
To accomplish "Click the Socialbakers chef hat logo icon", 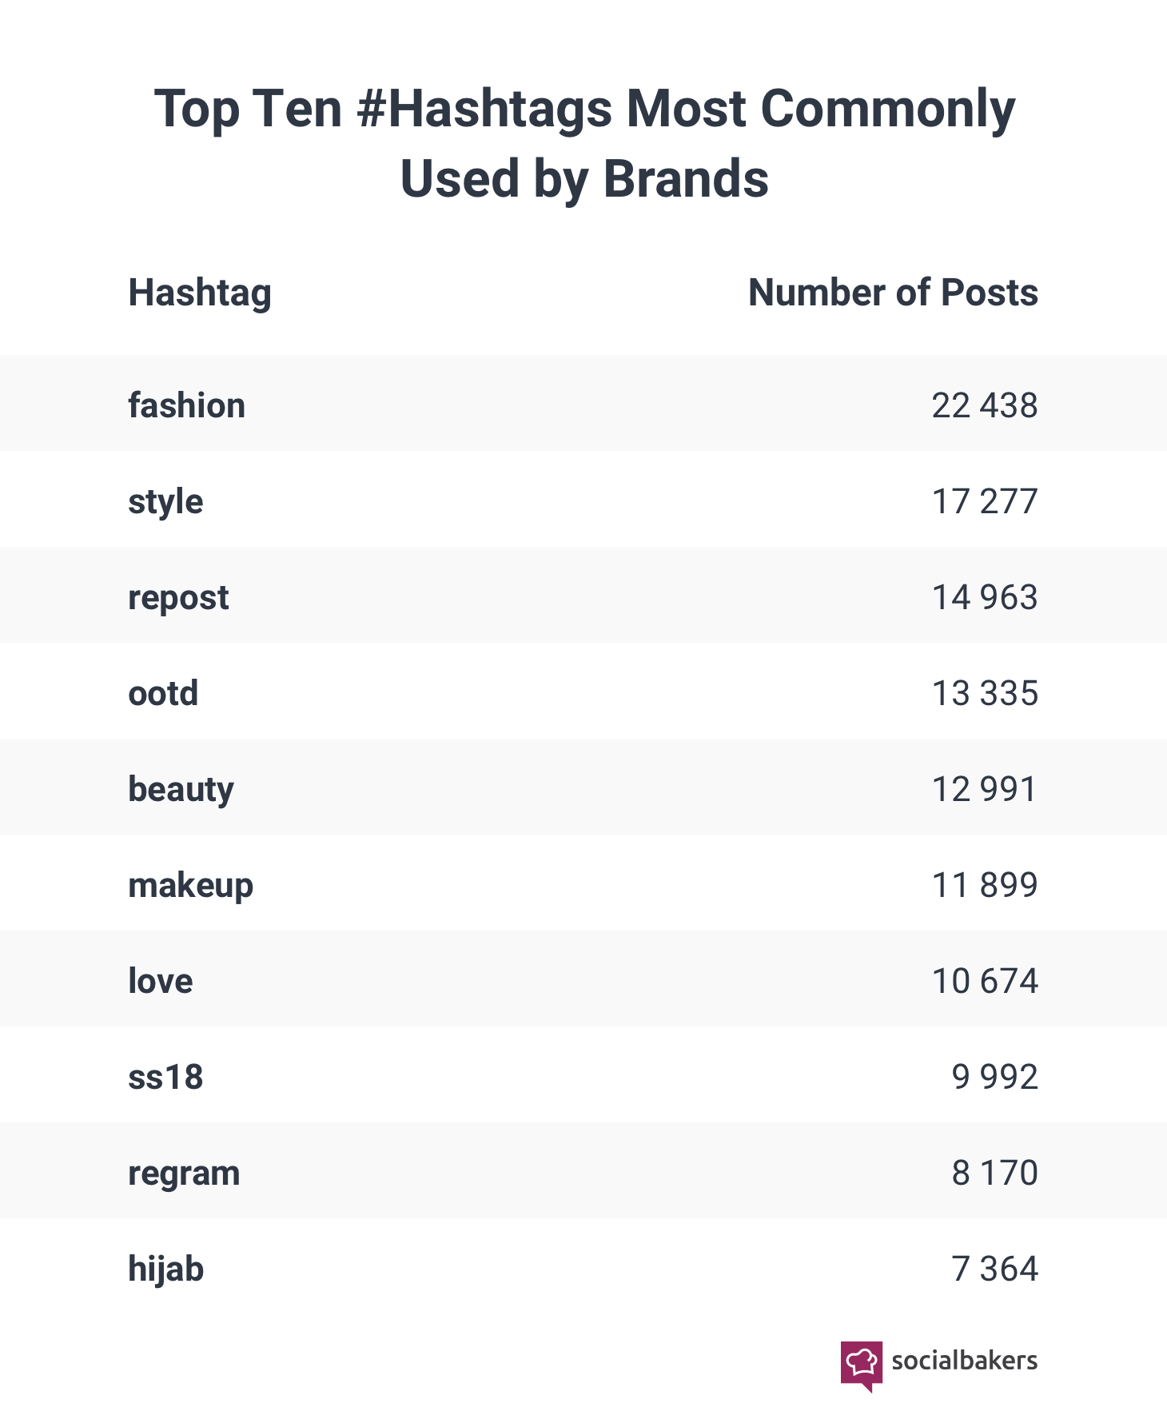I will click(862, 1363).
